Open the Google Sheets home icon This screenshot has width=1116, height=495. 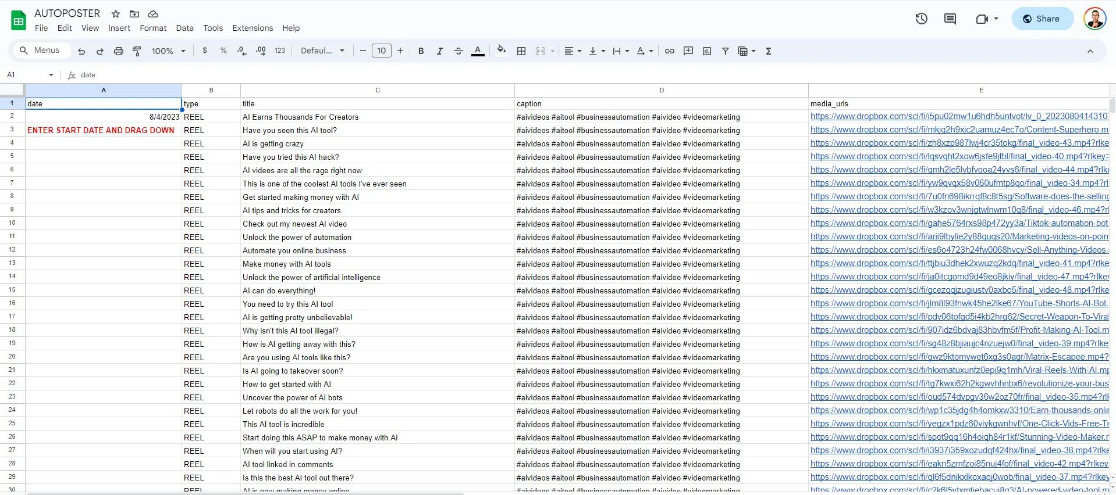pyautogui.click(x=19, y=20)
